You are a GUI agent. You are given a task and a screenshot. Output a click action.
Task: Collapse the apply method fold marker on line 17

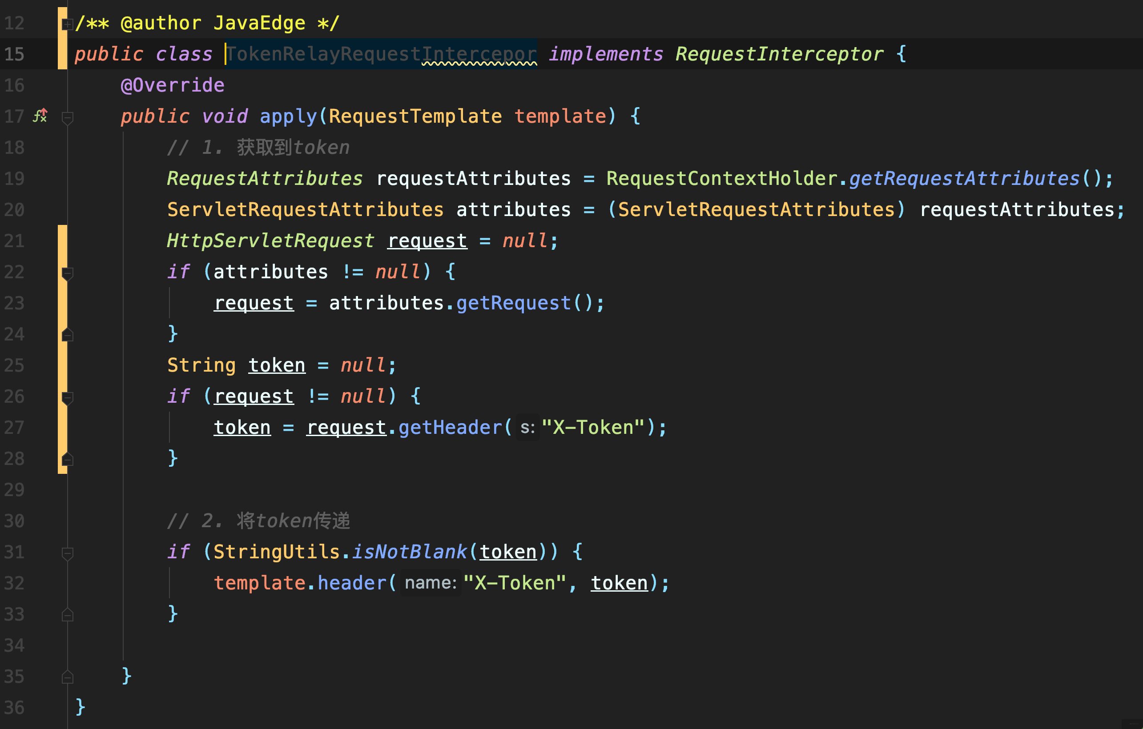pos(68,117)
